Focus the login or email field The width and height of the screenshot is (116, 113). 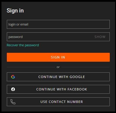(58, 24)
